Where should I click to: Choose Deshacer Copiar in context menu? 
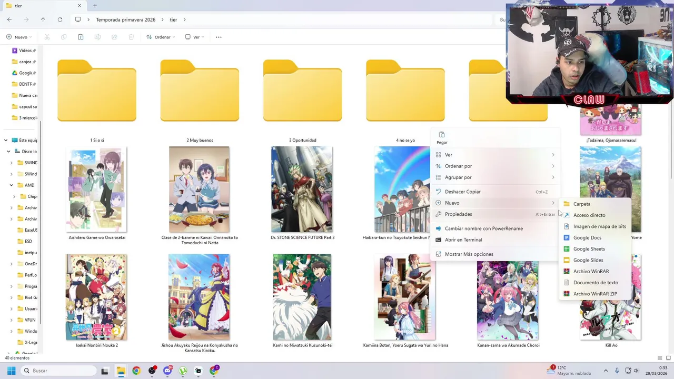(495, 192)
